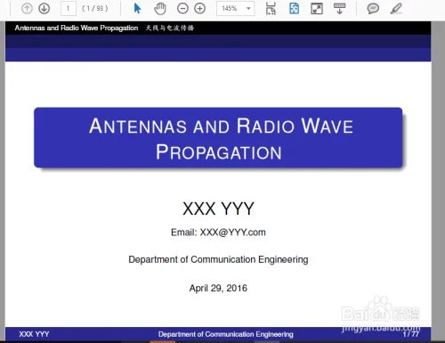Click Department of Communication Engineering body text
This screenshot has width=445, height=343.
(x=218, y=259)
